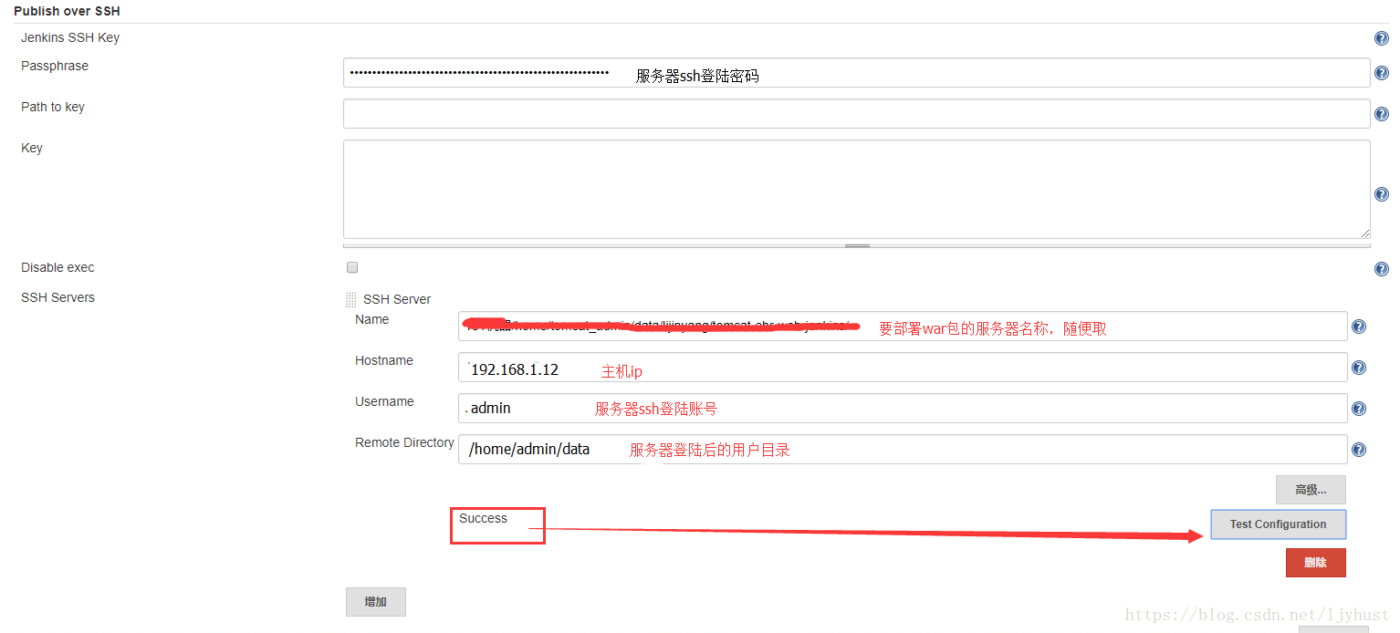The width and height of the screenshot is (1400, 633).
Task: Focus the Passphrase password field
Action: (821, 72)
